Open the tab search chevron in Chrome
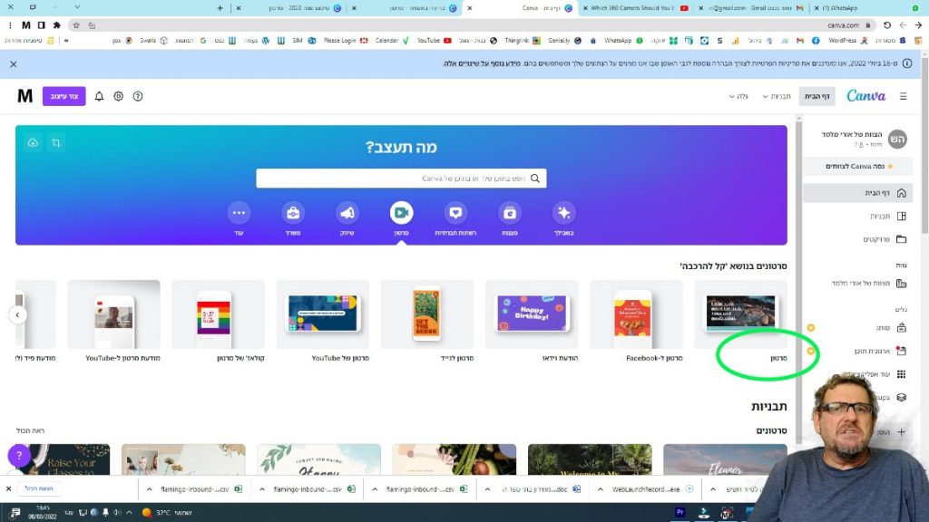929x522 pixels. [x=77, y=7]
